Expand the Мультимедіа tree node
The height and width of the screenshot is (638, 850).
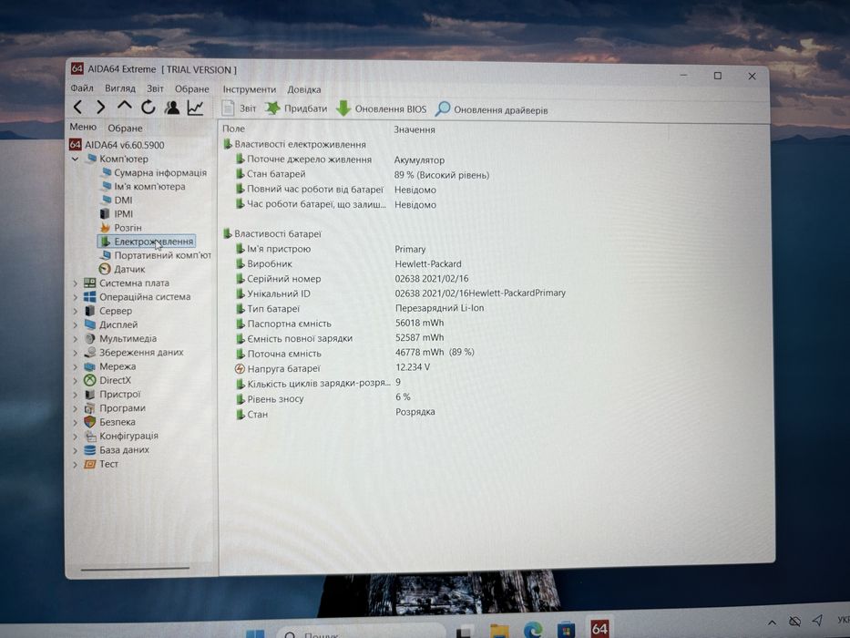(76, 338)
